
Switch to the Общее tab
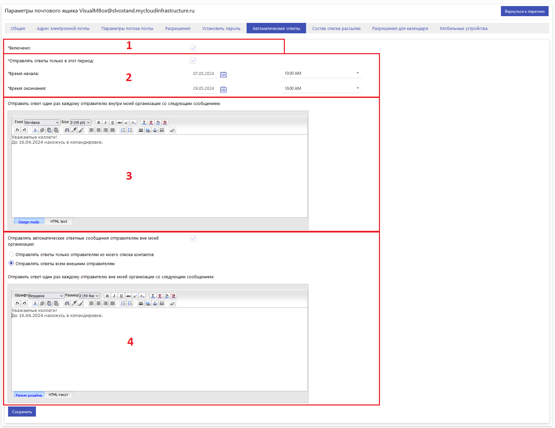point(18,29)
